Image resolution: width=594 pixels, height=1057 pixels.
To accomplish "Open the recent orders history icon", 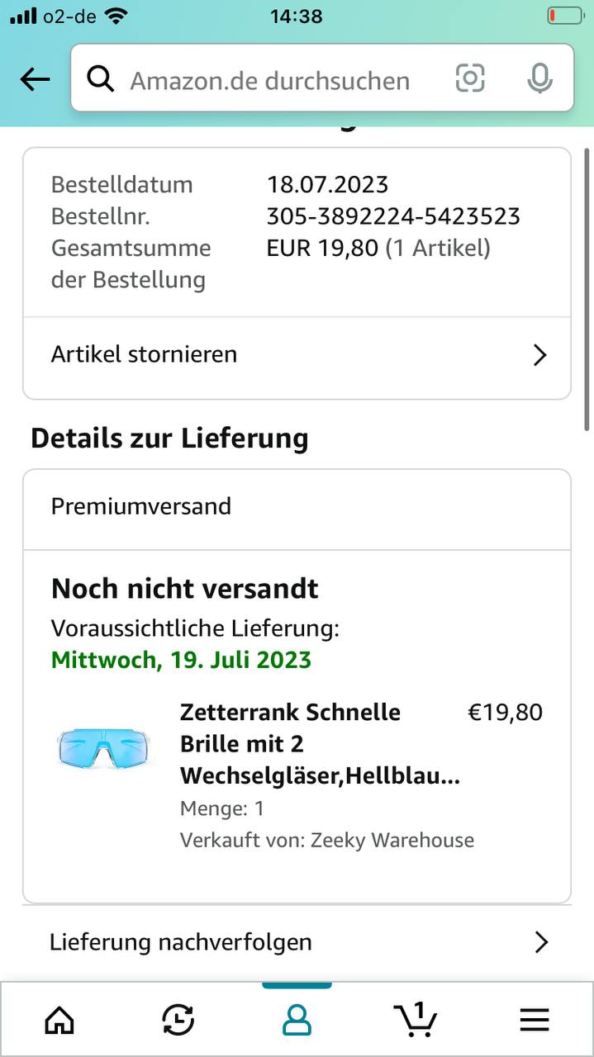I will [178, 1021].
